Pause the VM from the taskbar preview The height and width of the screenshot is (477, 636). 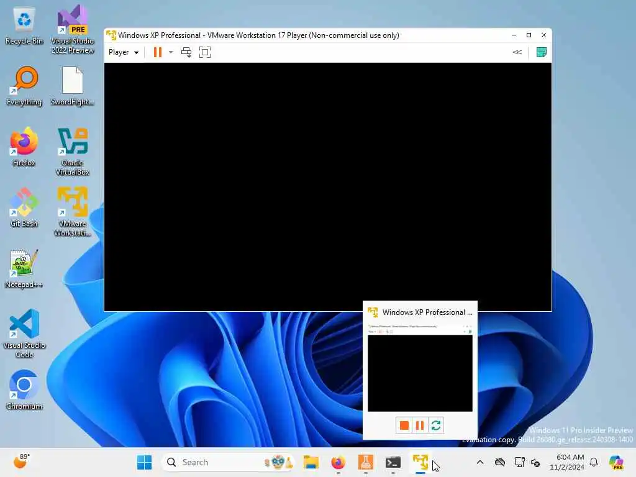pyautogui.click(x=420, y=425)
